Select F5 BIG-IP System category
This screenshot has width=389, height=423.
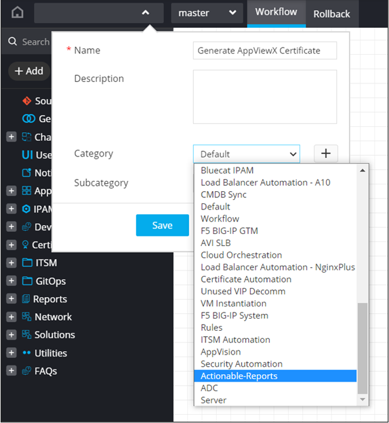tap(275, 316)
